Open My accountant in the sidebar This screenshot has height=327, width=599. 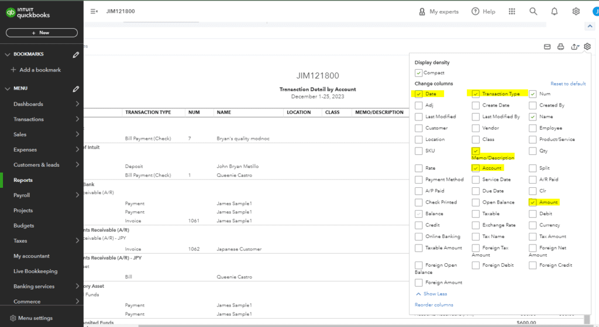pos(32,256)
